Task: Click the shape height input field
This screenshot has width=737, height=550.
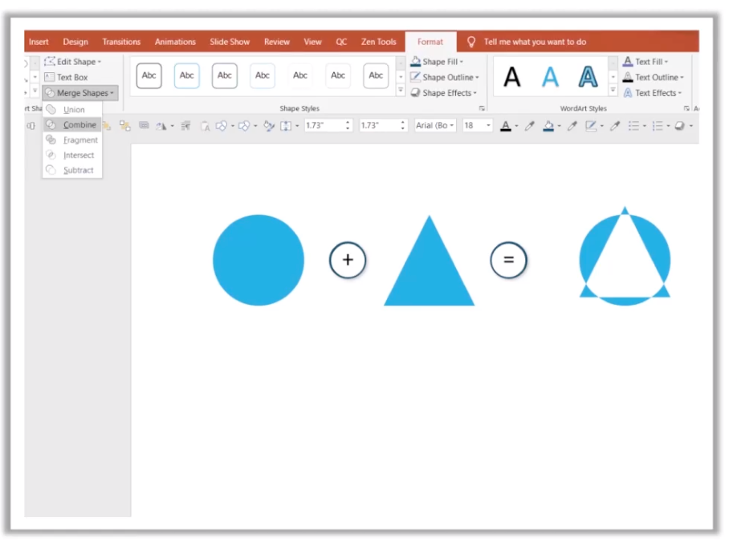Action: (x=325, y=125)
